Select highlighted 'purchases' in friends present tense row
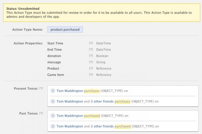The width and height of the screenshot is (202, 134). (x=122, y=101)
